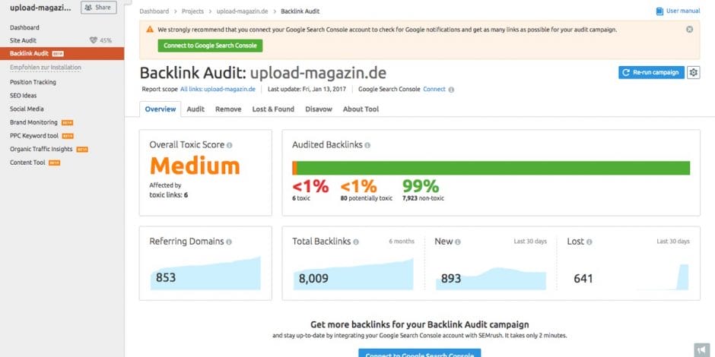Select the Lost & Found tab

point(273,109)
